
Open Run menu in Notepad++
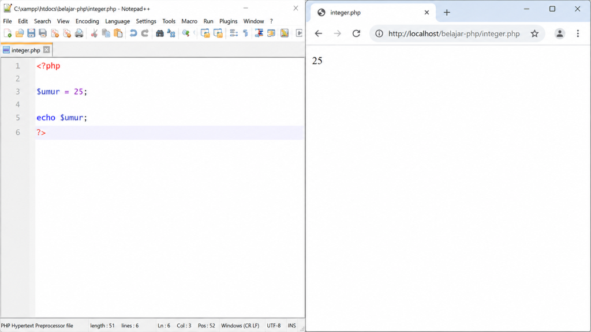(208, 21)
